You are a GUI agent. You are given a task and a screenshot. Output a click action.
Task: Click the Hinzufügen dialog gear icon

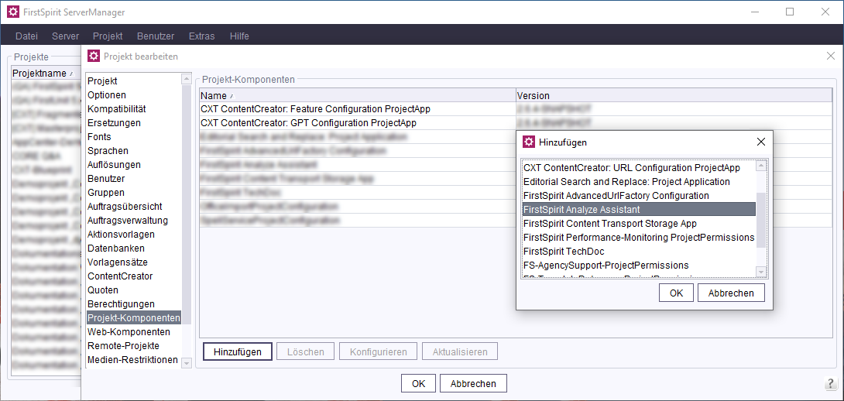point(529,142)
